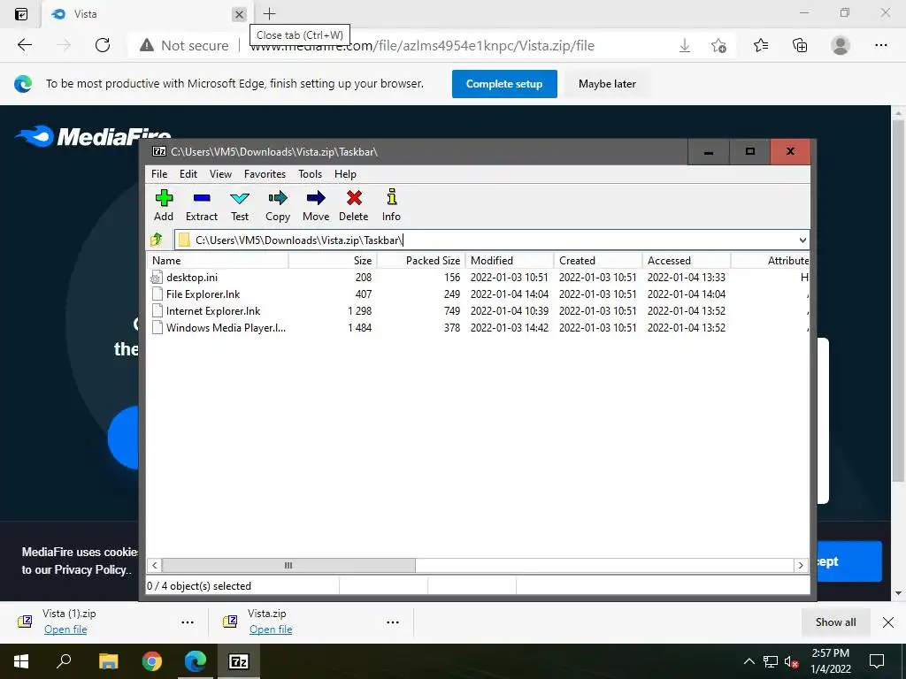Screen dimensions: 906x679
Task: Click Show all downloads button
Action: (x=835, y=622)
